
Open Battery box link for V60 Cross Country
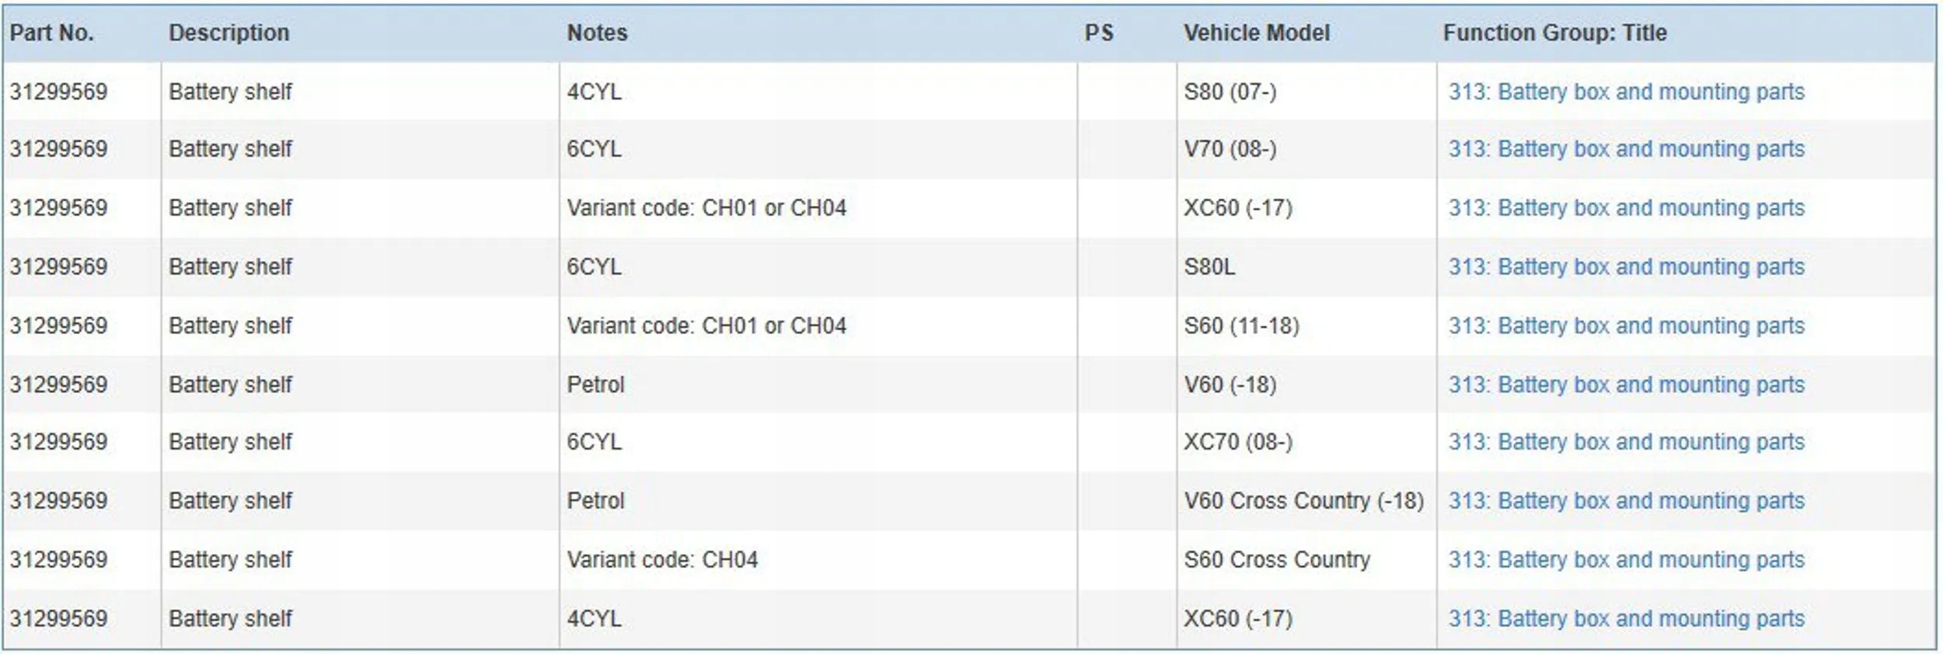point(1625,501)
